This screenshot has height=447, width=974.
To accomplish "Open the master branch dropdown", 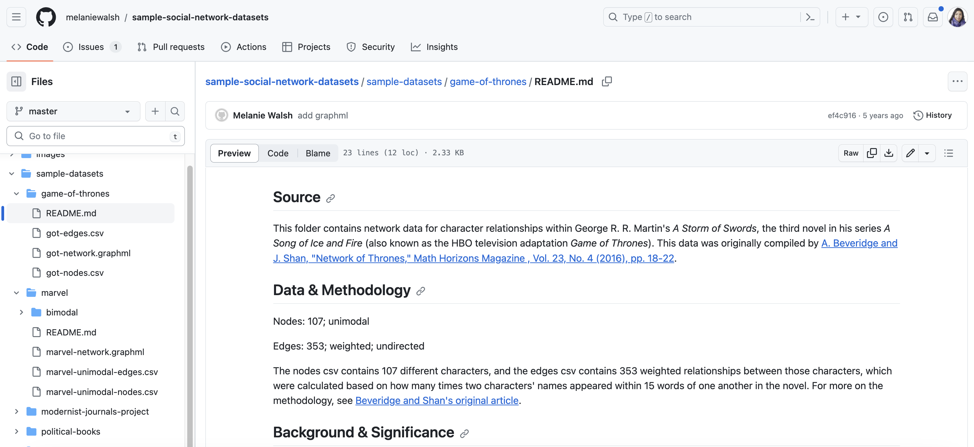I will 73,111.
